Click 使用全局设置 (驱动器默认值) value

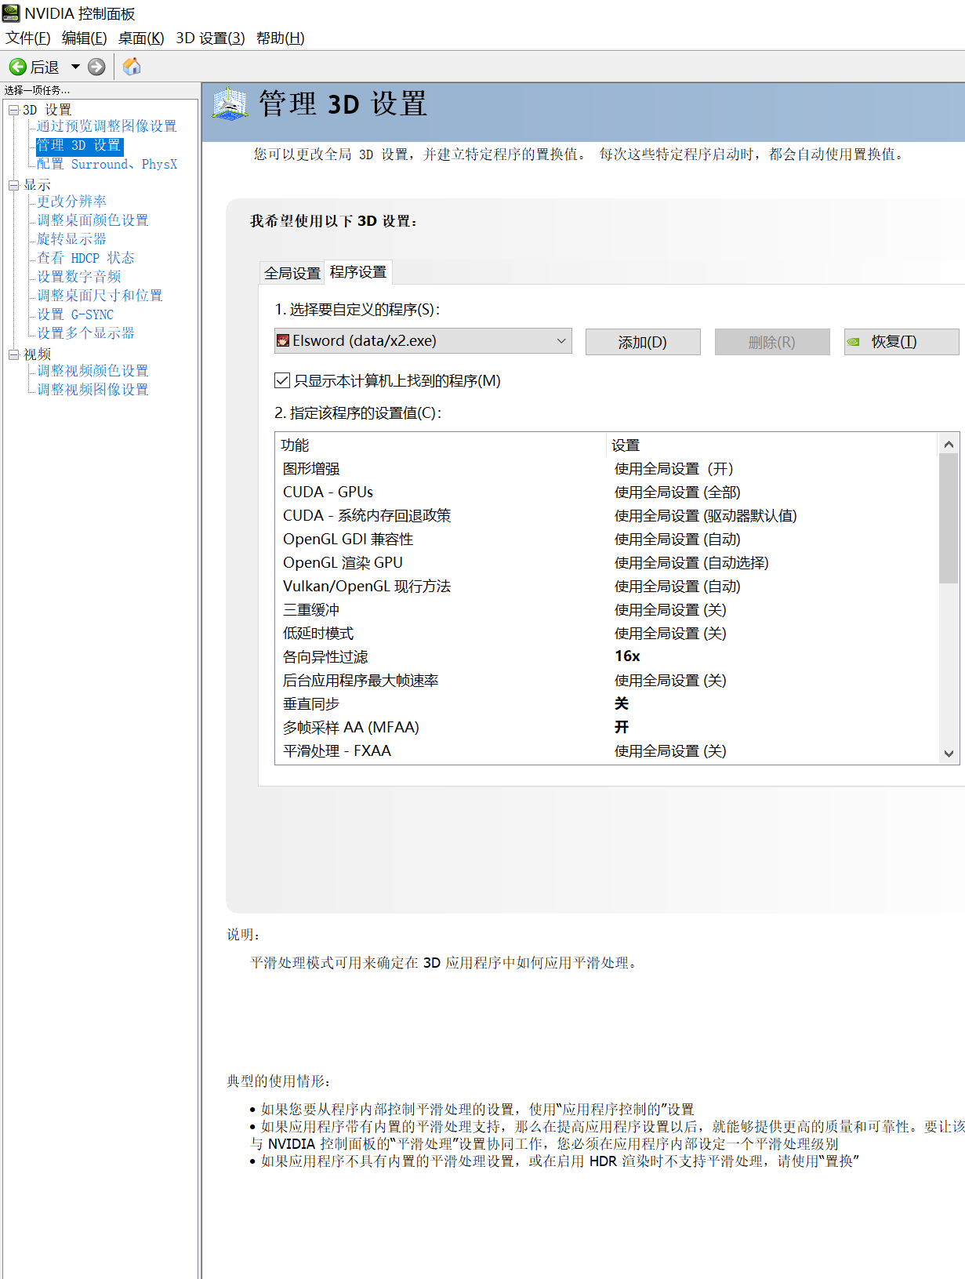coord(706,516)
